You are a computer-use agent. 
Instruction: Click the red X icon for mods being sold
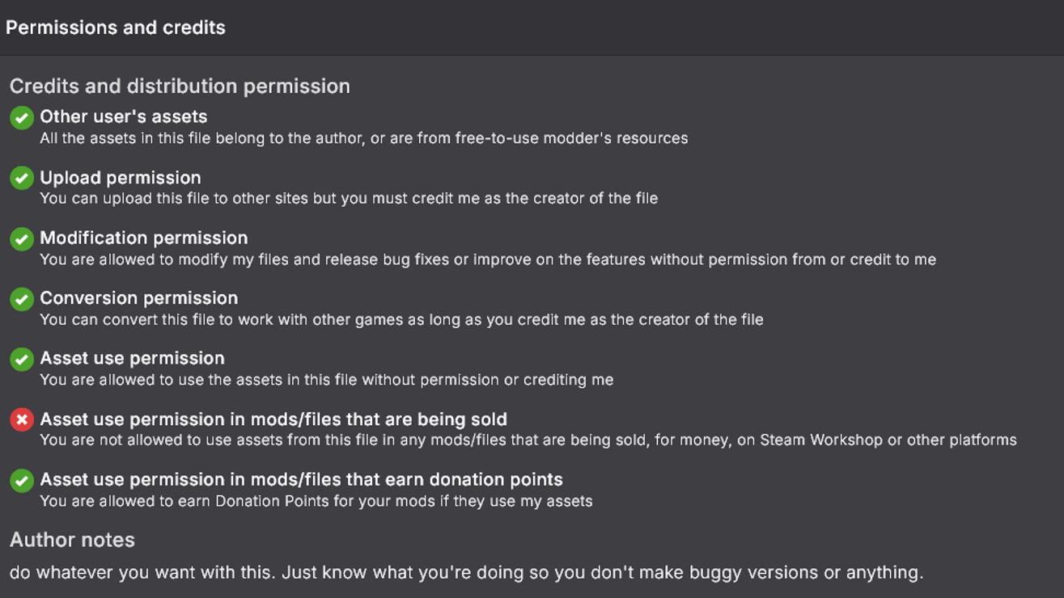coord(22,420)
